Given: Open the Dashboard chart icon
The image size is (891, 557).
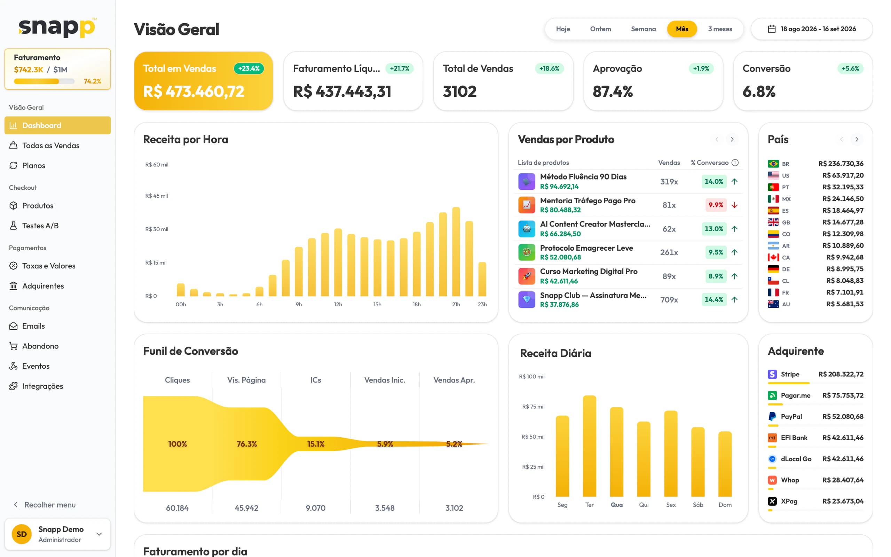Looking at the screenshot, I should coord(13,125).
